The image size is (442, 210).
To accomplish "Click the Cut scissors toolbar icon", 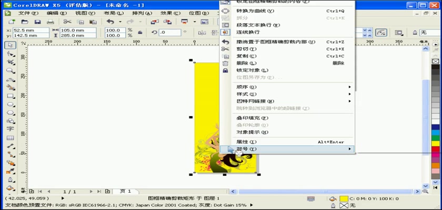I will tap(67, 22).
